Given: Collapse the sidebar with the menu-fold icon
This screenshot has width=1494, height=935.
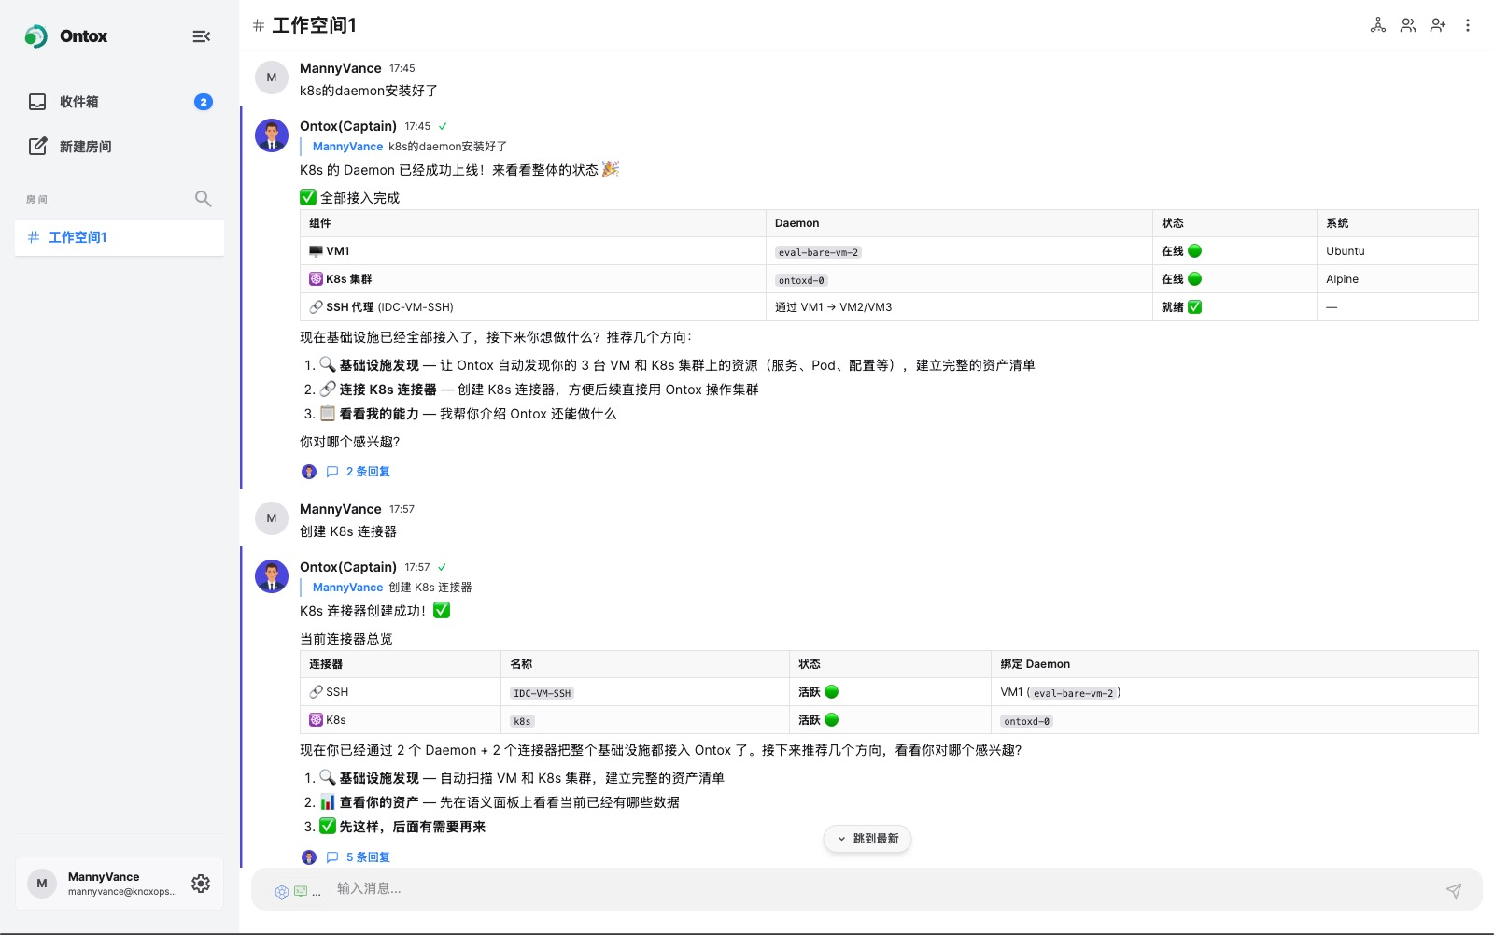Looking at the screenshot, I should (x=201, y=36).
